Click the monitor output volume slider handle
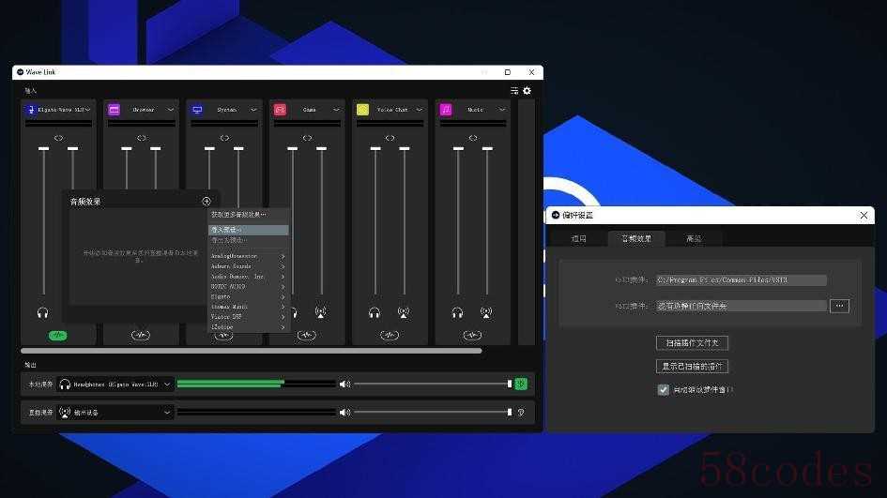 tap(510, 384)
